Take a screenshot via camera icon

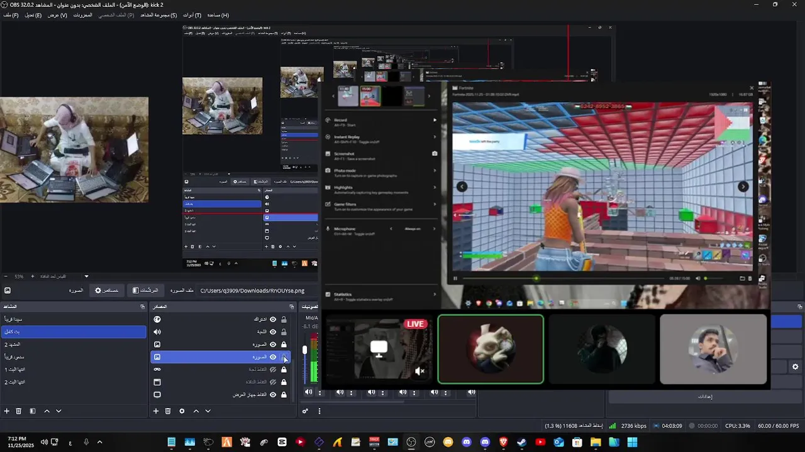coord(435,153)
